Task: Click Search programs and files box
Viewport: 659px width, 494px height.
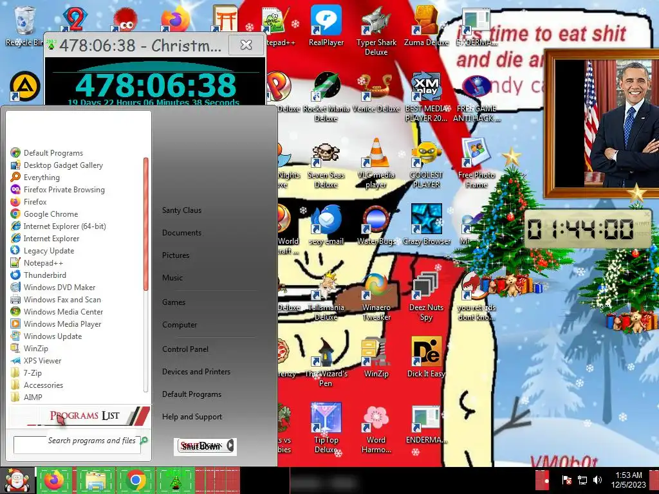Action: pyautogui.click(x=77, y=444)
